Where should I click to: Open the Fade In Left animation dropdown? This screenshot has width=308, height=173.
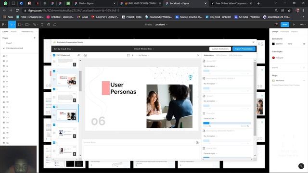tap(210, 119)
